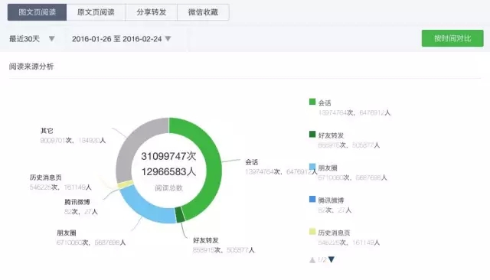
Task: Toggle the 腾讯微博 blue legend swatch
Action: [x=312, y=199]
